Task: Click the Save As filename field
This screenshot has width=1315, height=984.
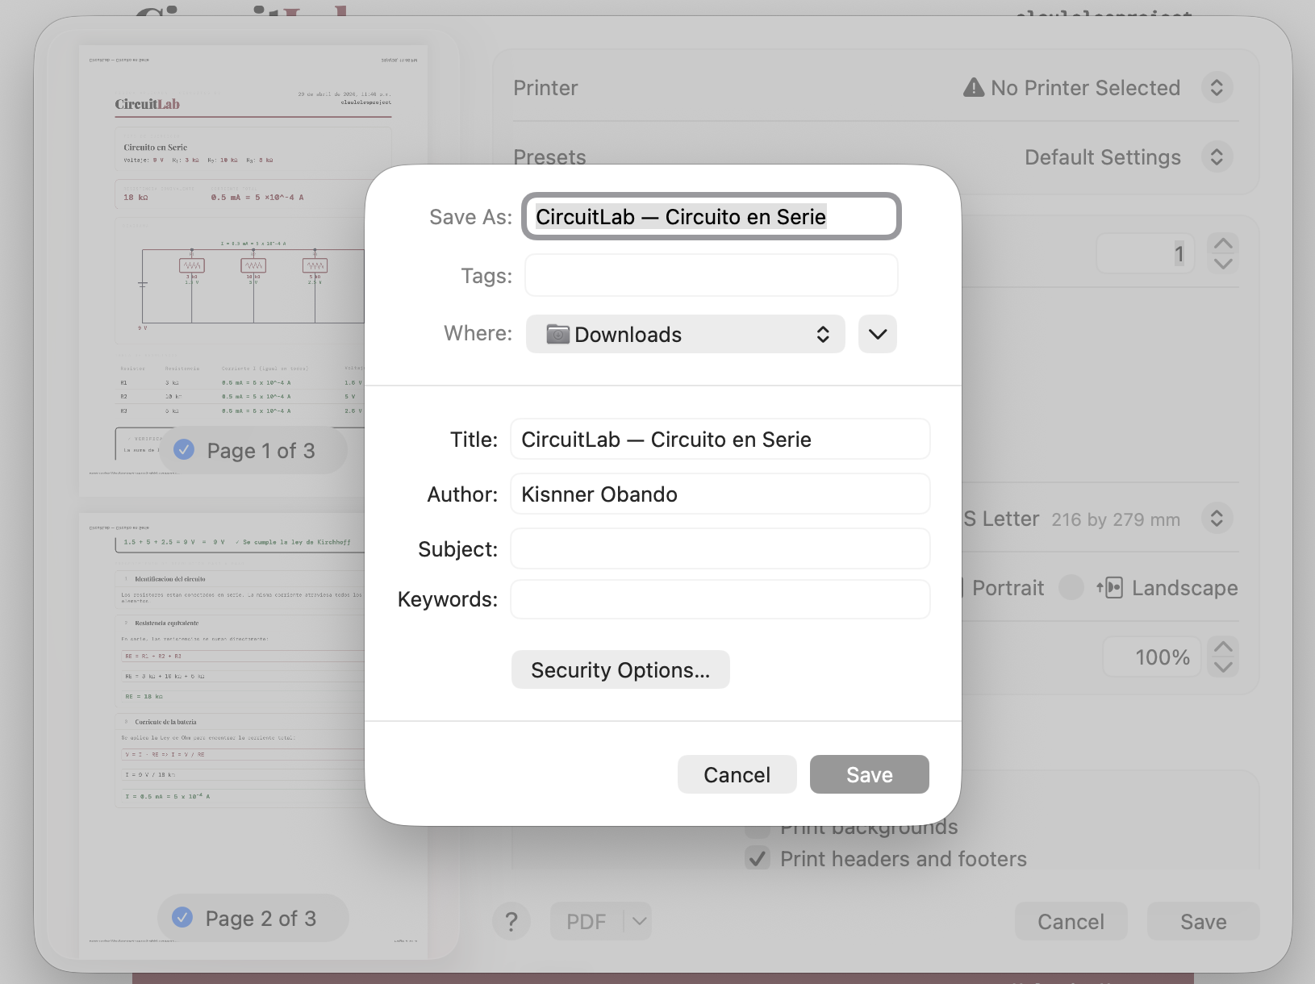Action: pyautogui.click(x=711, y=216)
